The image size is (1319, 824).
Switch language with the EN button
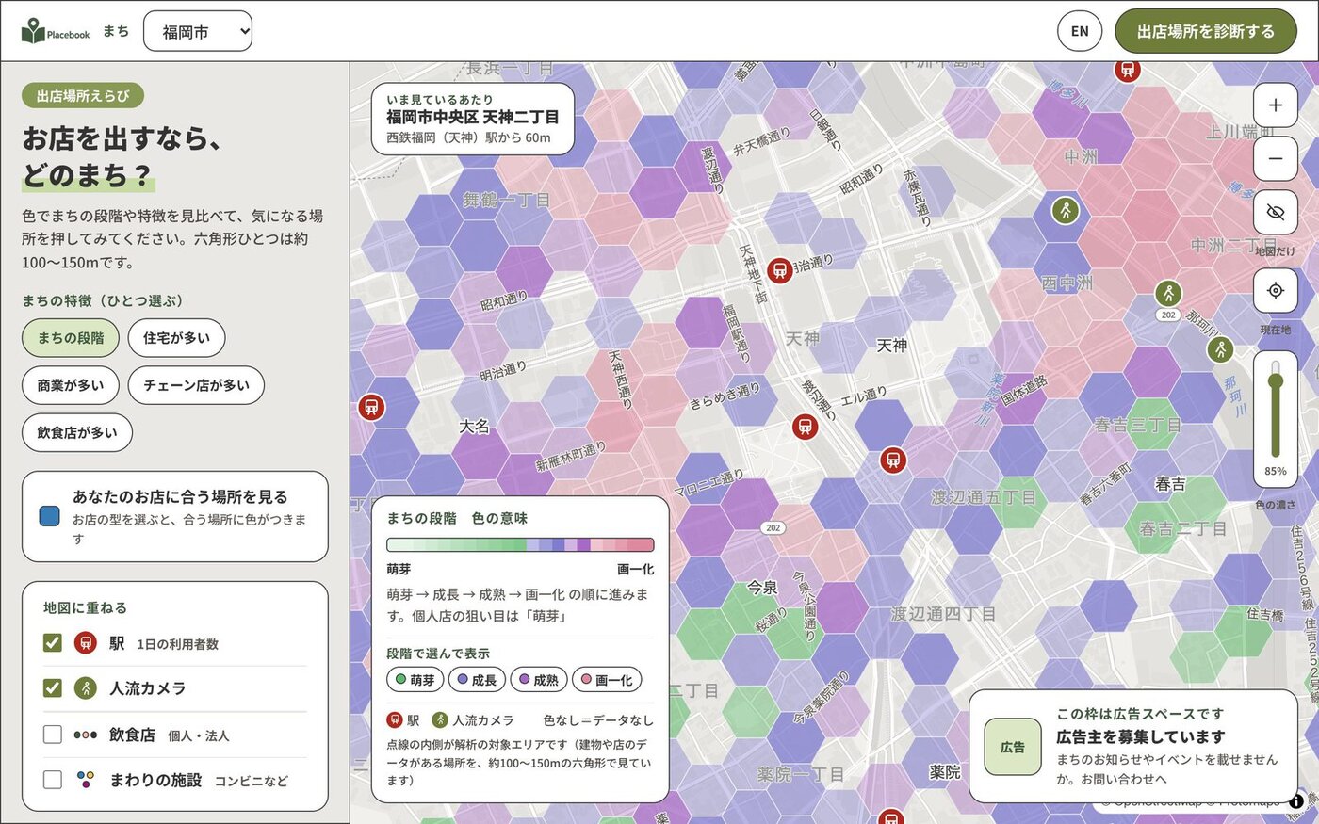pyautogui.click(x=1080, y=31)
